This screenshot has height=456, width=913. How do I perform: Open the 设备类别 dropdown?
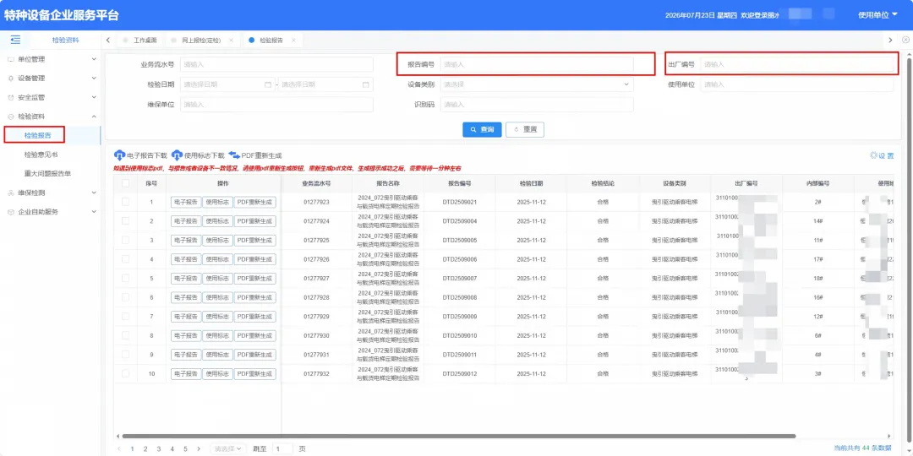click(536, 84)
